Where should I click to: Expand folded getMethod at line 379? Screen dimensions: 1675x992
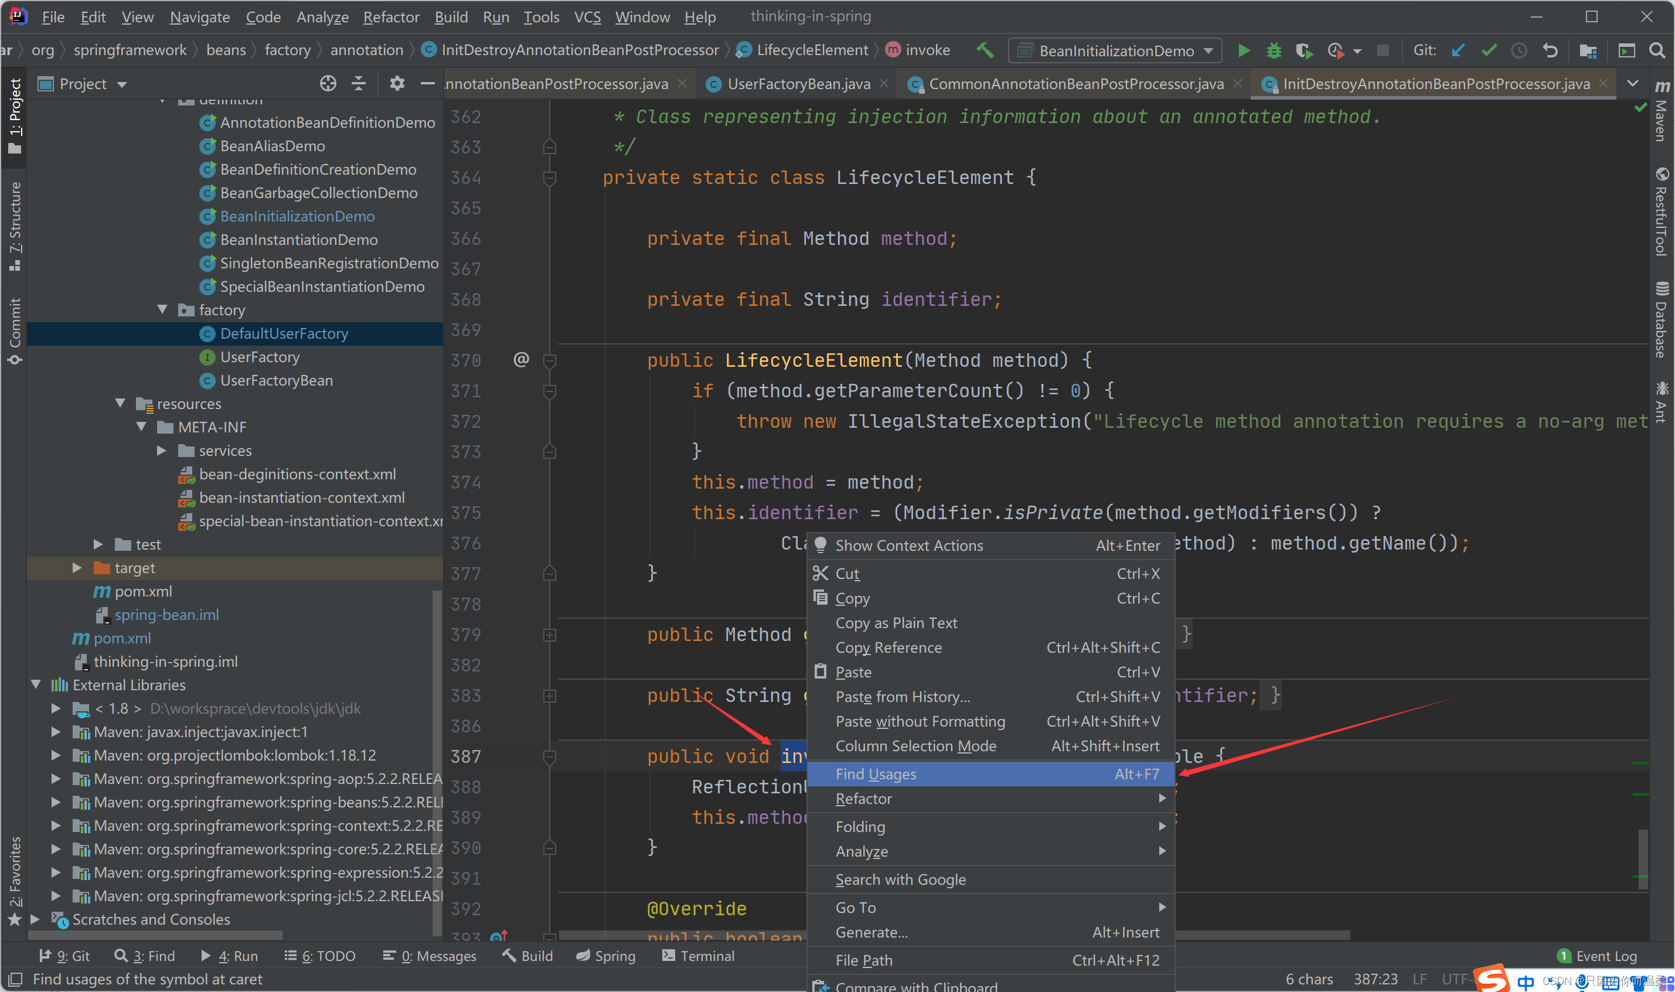pos(549,635)
